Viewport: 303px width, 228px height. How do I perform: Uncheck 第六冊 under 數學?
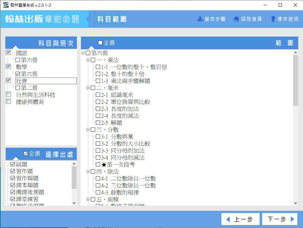tap(18, 74)
